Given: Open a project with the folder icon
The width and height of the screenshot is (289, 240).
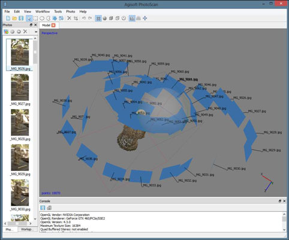Looking at the screenshot, I should point(14,19).
